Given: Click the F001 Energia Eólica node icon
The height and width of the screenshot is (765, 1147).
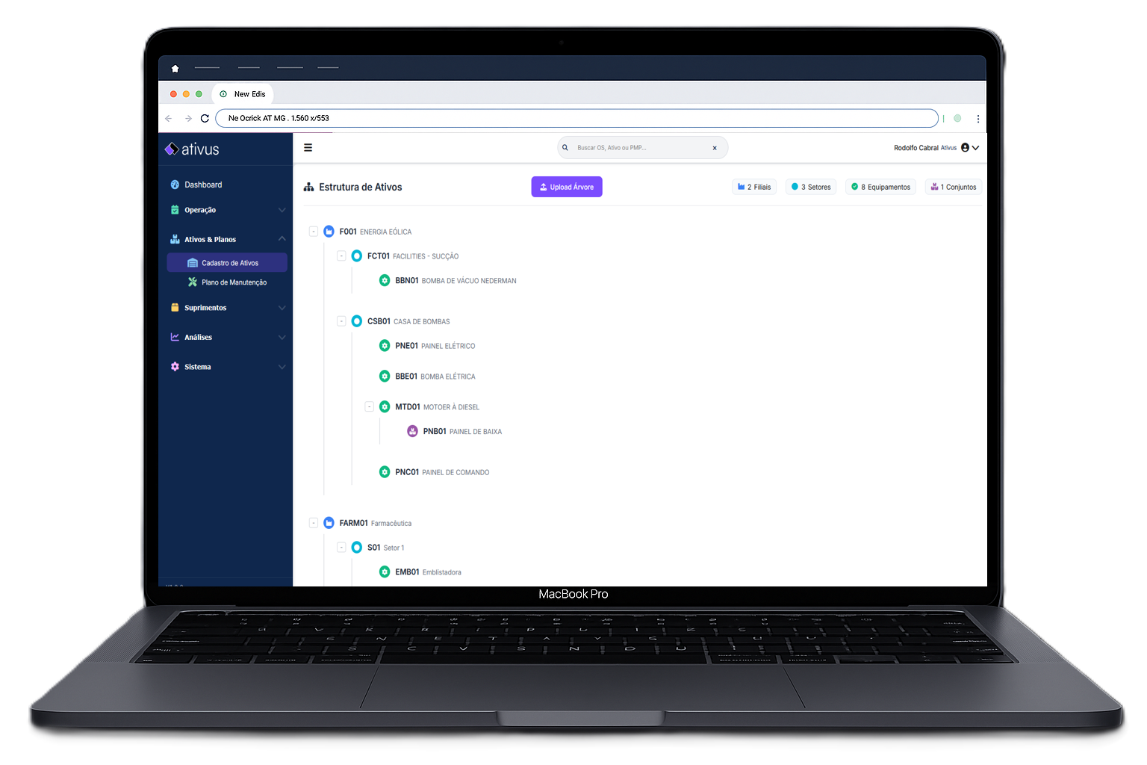Looking at the screenshot, I should coord(329,232).
